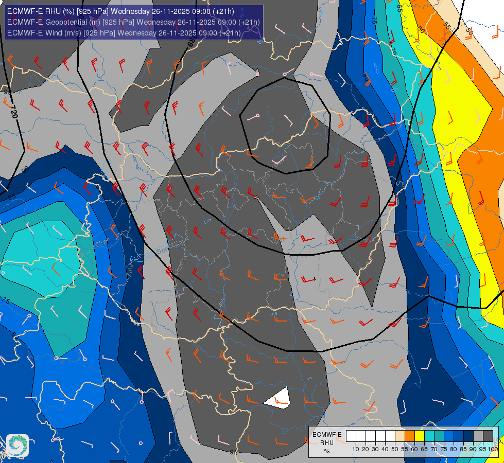Select the navy 85–90% legend swatch
The image size is (504, 463).
pyautogui.click(x=468, y=436)
